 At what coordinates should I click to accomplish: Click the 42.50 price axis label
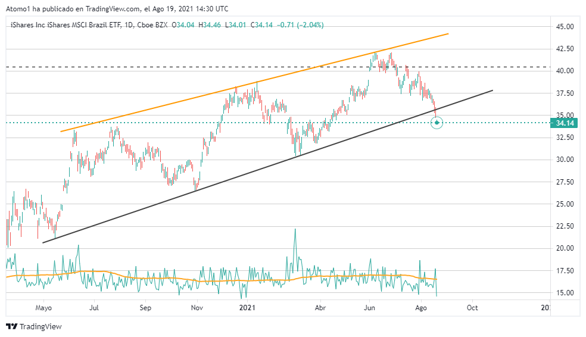[x=565, y=49]
